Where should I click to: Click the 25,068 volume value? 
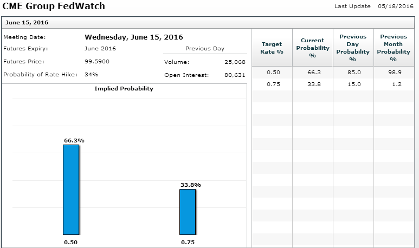point(235,62)
